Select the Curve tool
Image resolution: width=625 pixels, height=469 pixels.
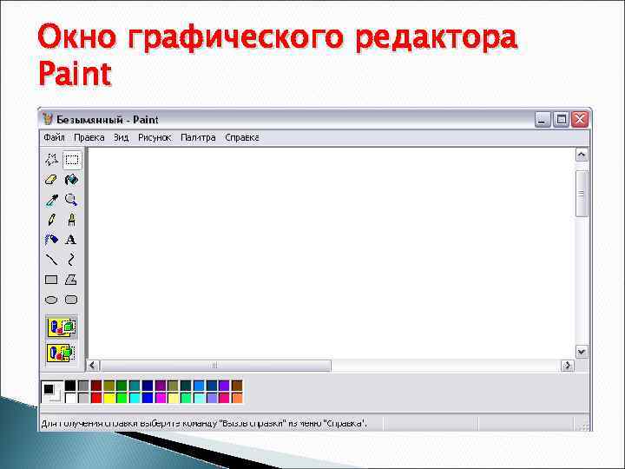click(71, 260)
